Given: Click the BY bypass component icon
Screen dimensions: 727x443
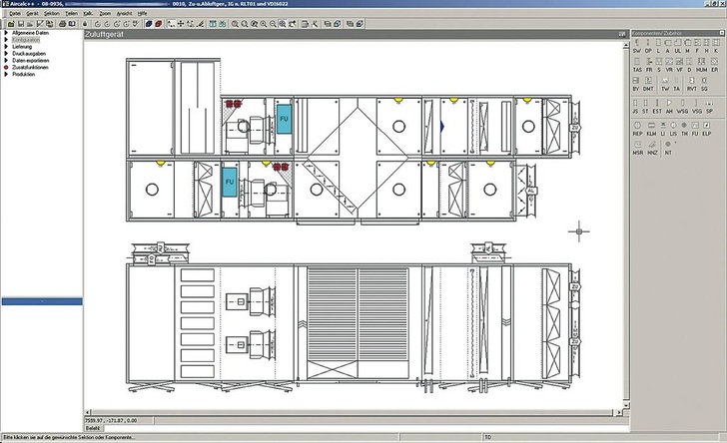Looking at the screenshot, I should coord(636,89).
